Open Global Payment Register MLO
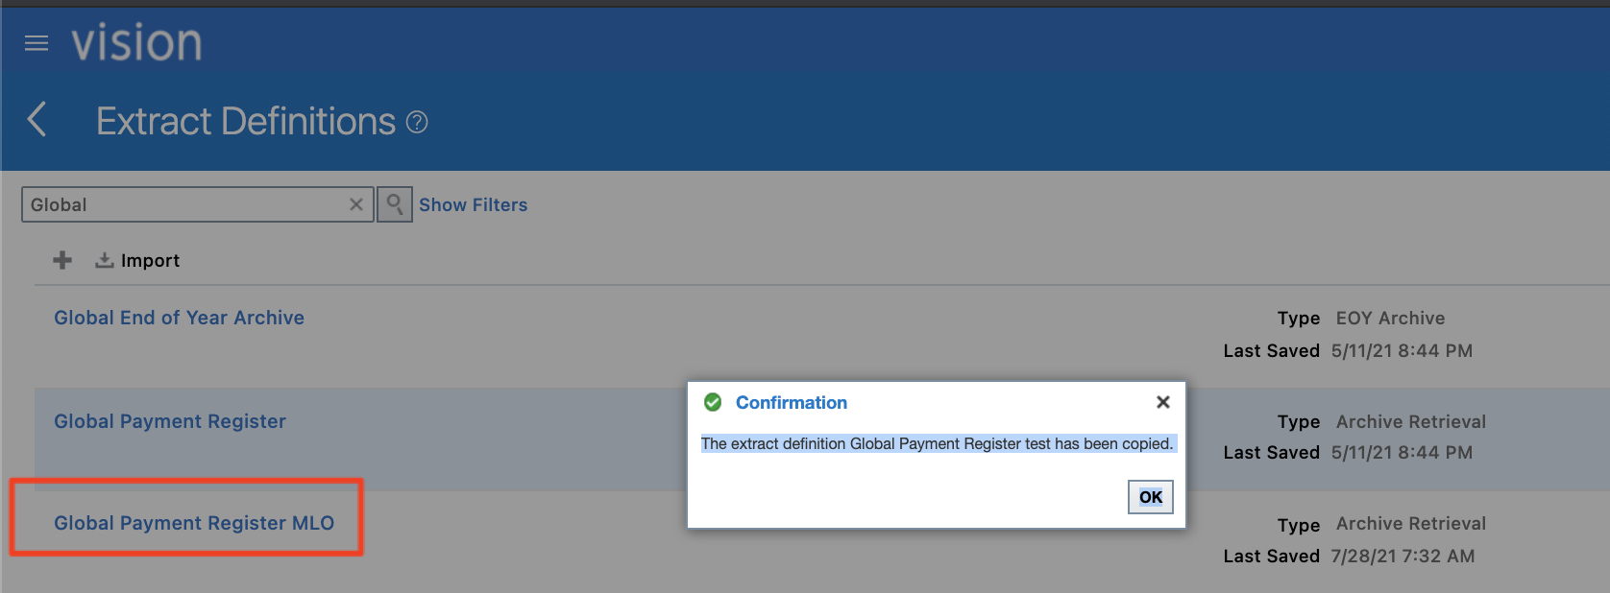This screenshot has height=593, width=1610. click(194, 523)
